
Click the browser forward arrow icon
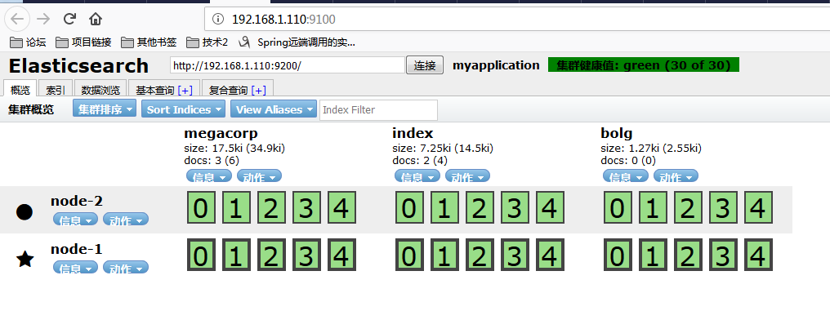point(43,19)
